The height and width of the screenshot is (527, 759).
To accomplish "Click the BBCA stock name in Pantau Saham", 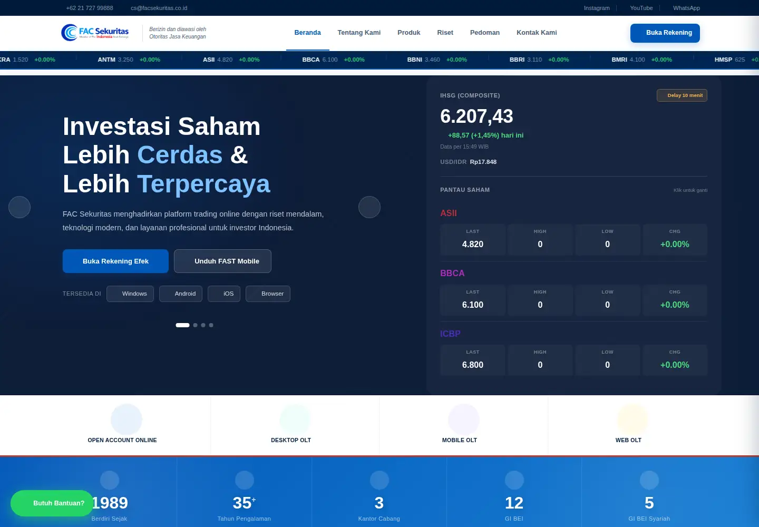I will [x=452, y=273].
